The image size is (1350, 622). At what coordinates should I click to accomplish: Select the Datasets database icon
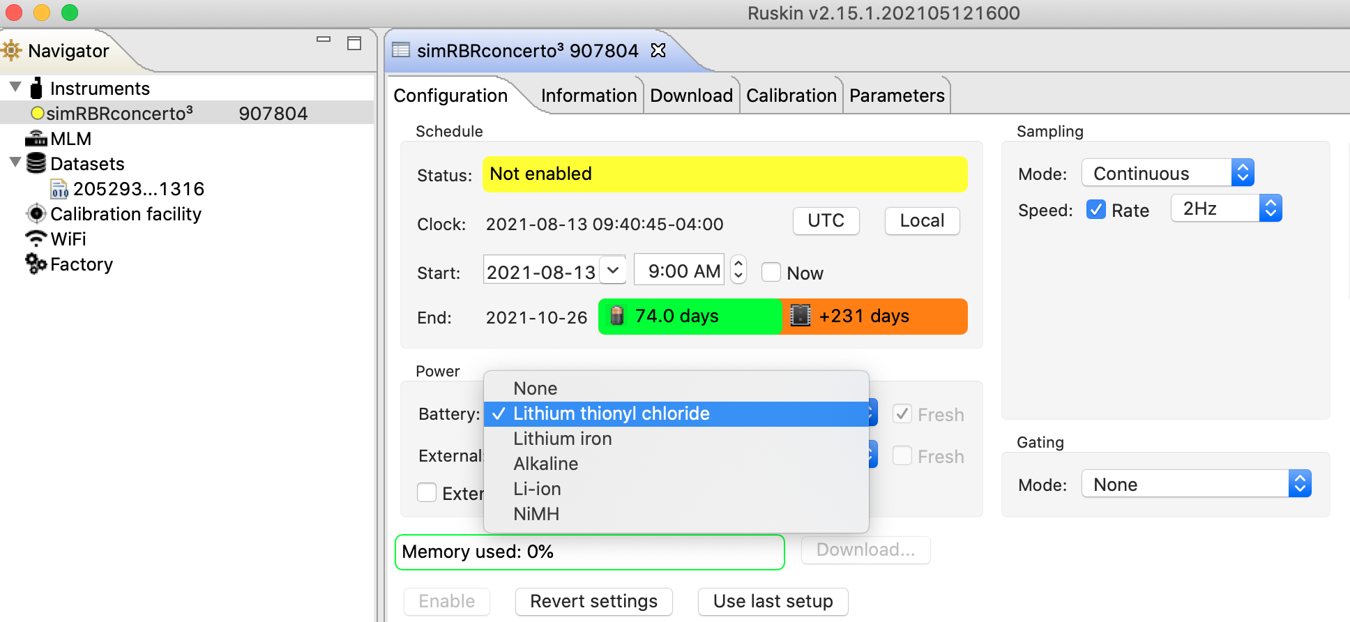(x=36, y=164)
